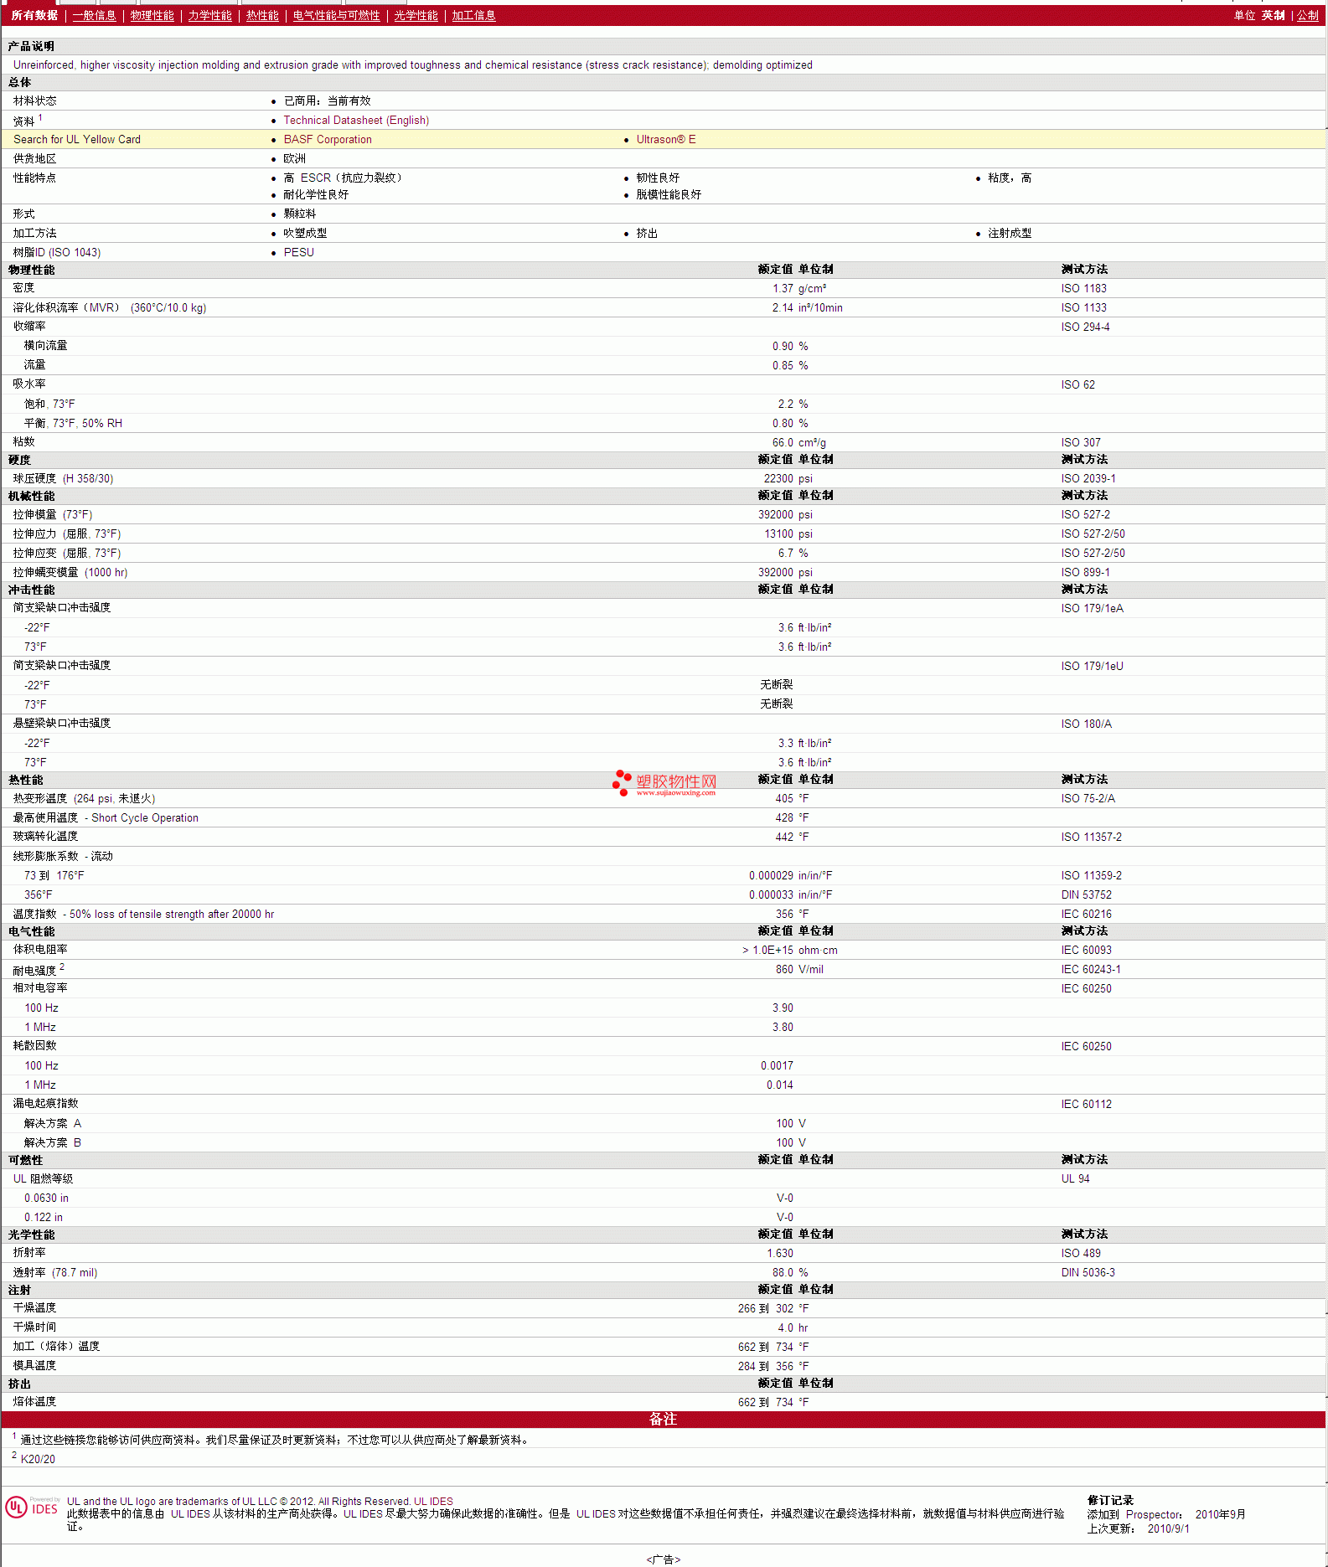Open the 加工信息 tab
Viewport: 1328px width, 1567px height.
473,15
